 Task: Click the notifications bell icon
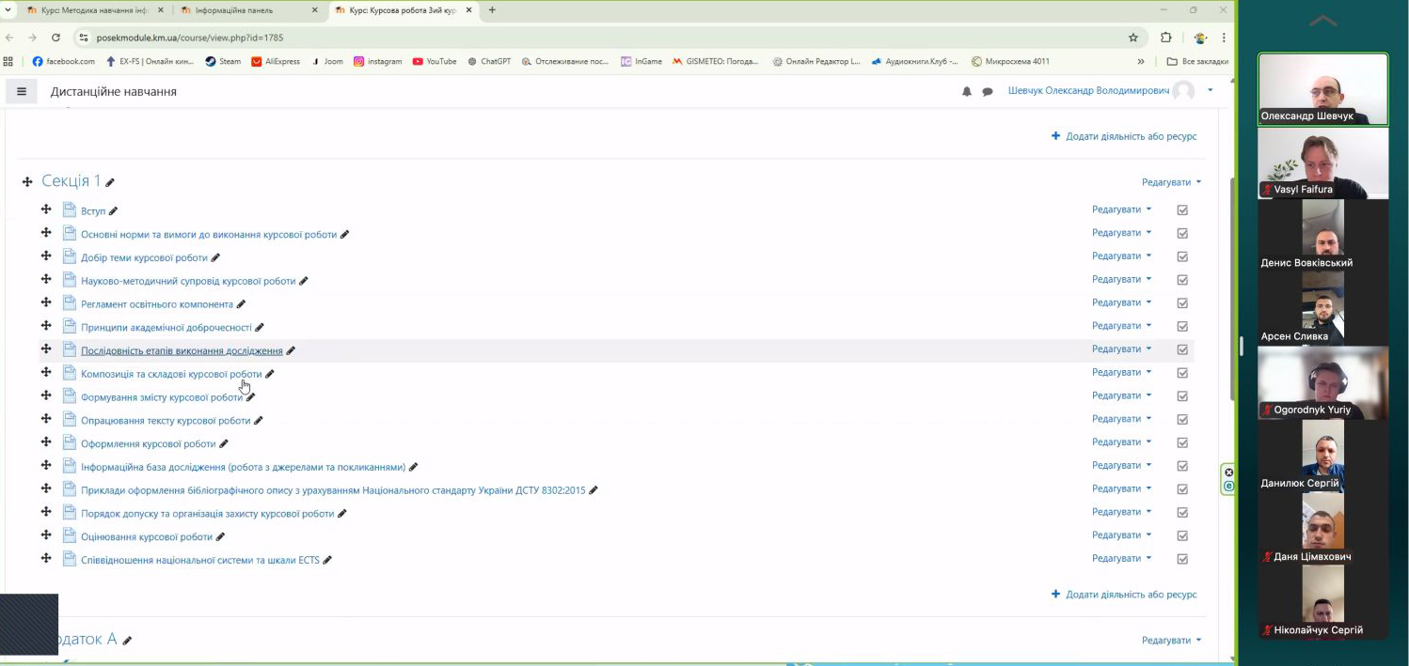tap(966, 91)
